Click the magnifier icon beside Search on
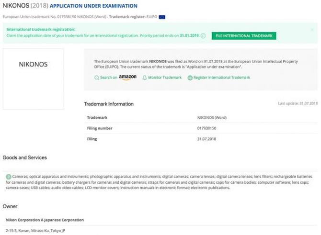 click(96, 78)
